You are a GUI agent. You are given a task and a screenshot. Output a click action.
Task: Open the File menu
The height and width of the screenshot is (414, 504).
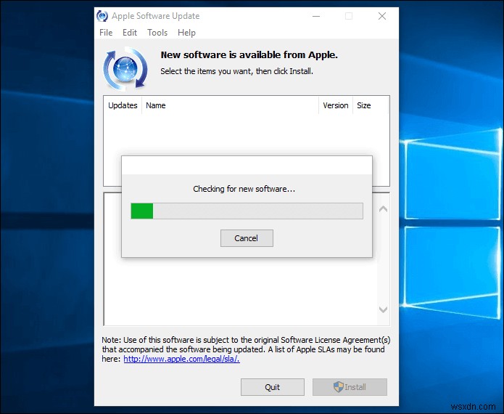pyautogui.click(x=106, y=33)
